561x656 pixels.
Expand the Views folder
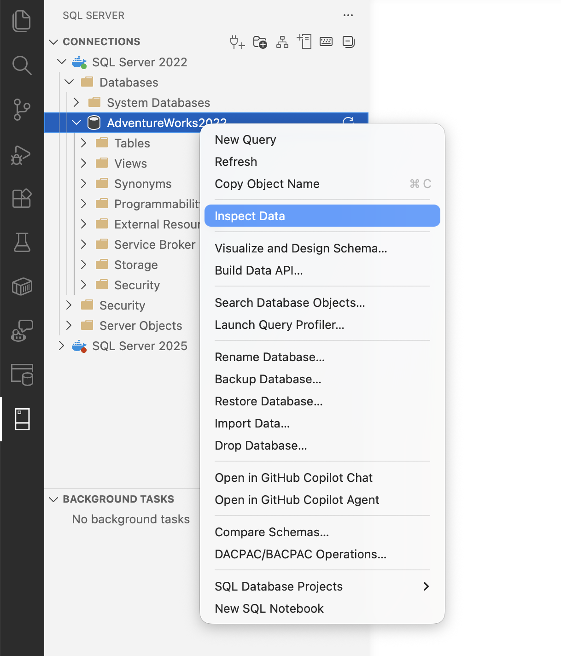tap(84, 163)
